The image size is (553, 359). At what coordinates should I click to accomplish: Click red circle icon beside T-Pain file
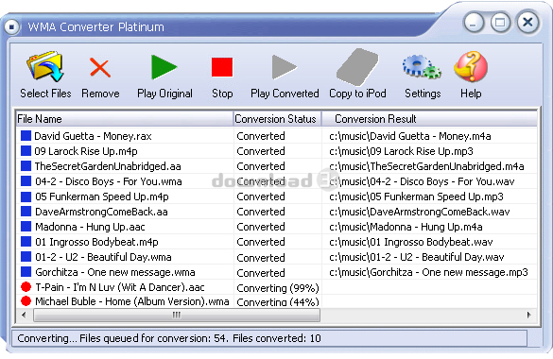coord(26,287)
